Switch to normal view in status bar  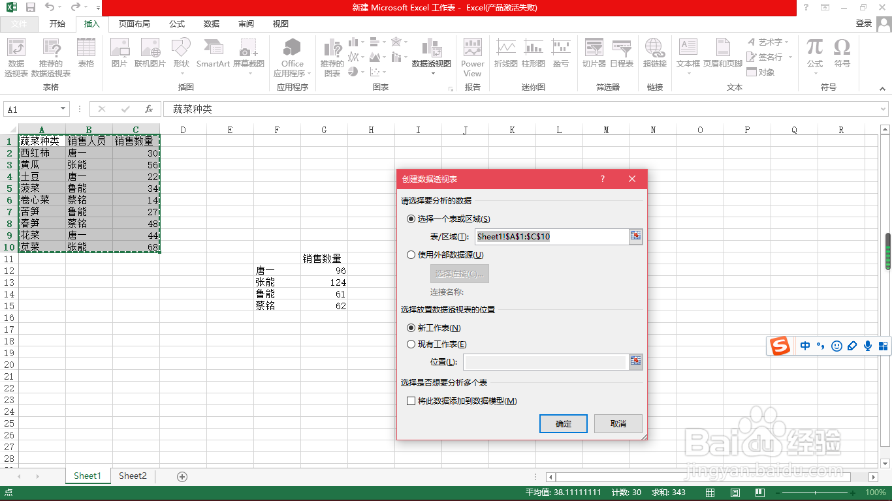710,493
